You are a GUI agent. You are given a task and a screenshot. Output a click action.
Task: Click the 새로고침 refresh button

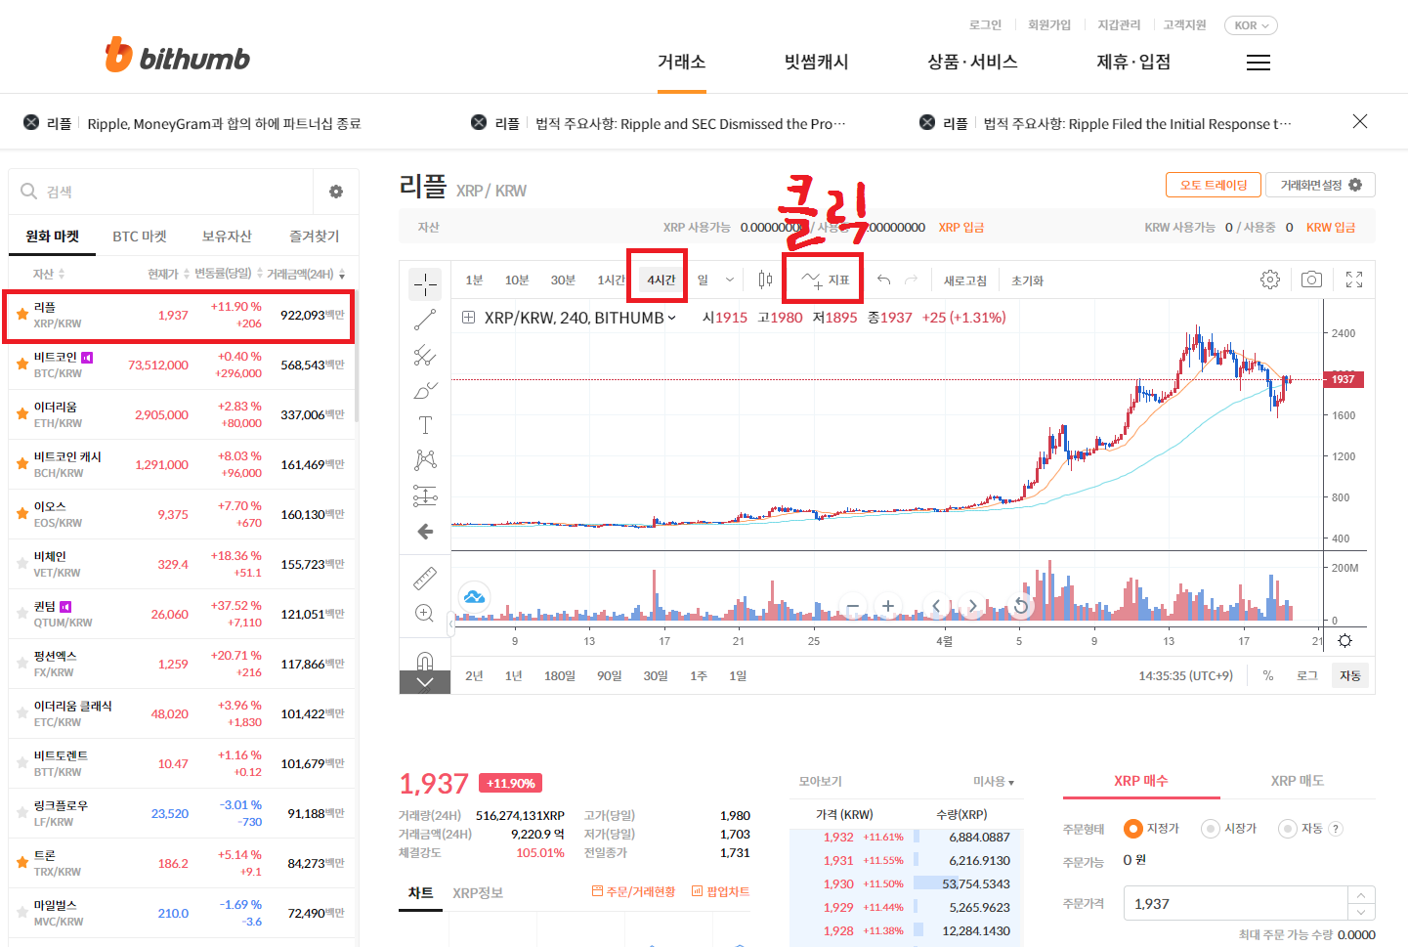point(965,280)
